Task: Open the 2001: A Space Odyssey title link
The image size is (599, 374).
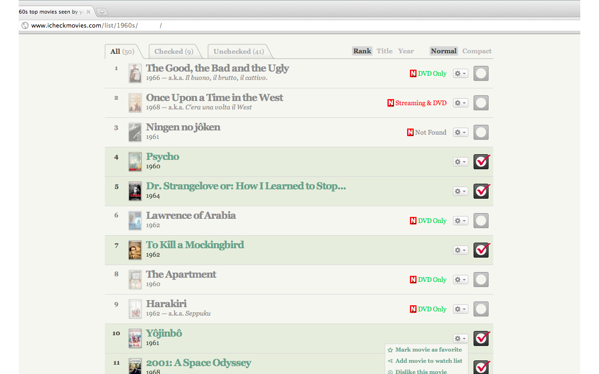Action: (x=198, y=363)
